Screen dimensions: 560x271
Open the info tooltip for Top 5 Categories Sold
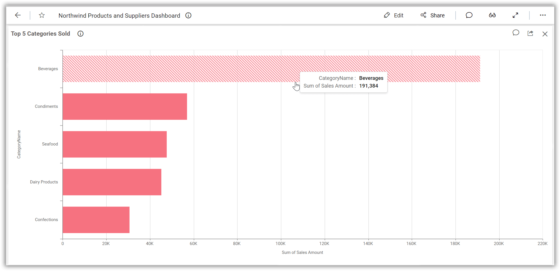[x=80, y=34]
